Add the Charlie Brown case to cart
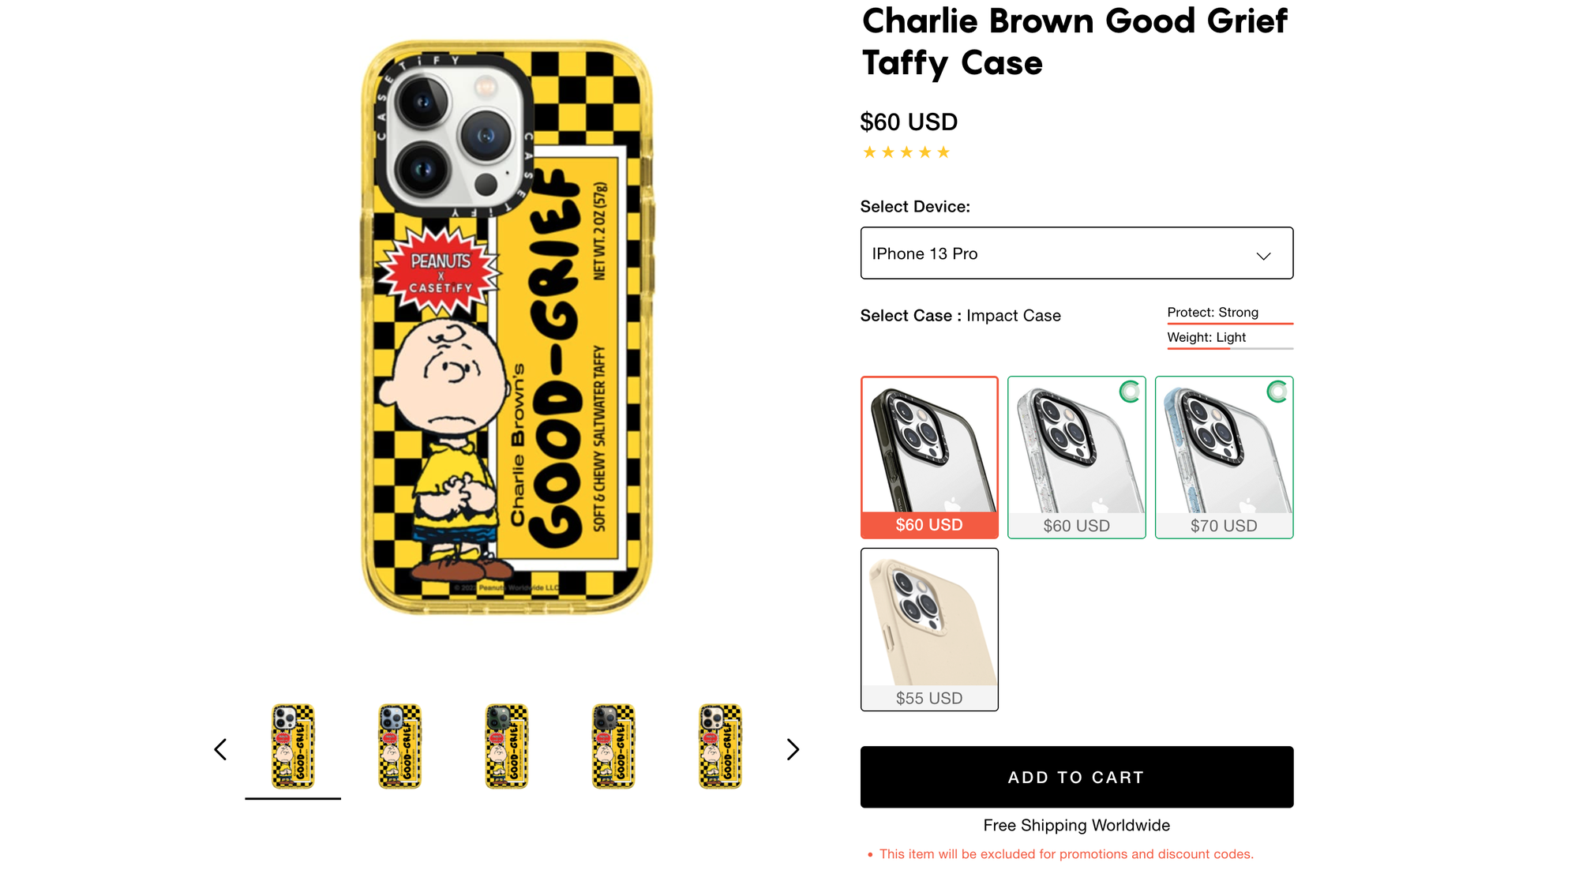Viewport: 1579px width, 885px height. 1076,777
